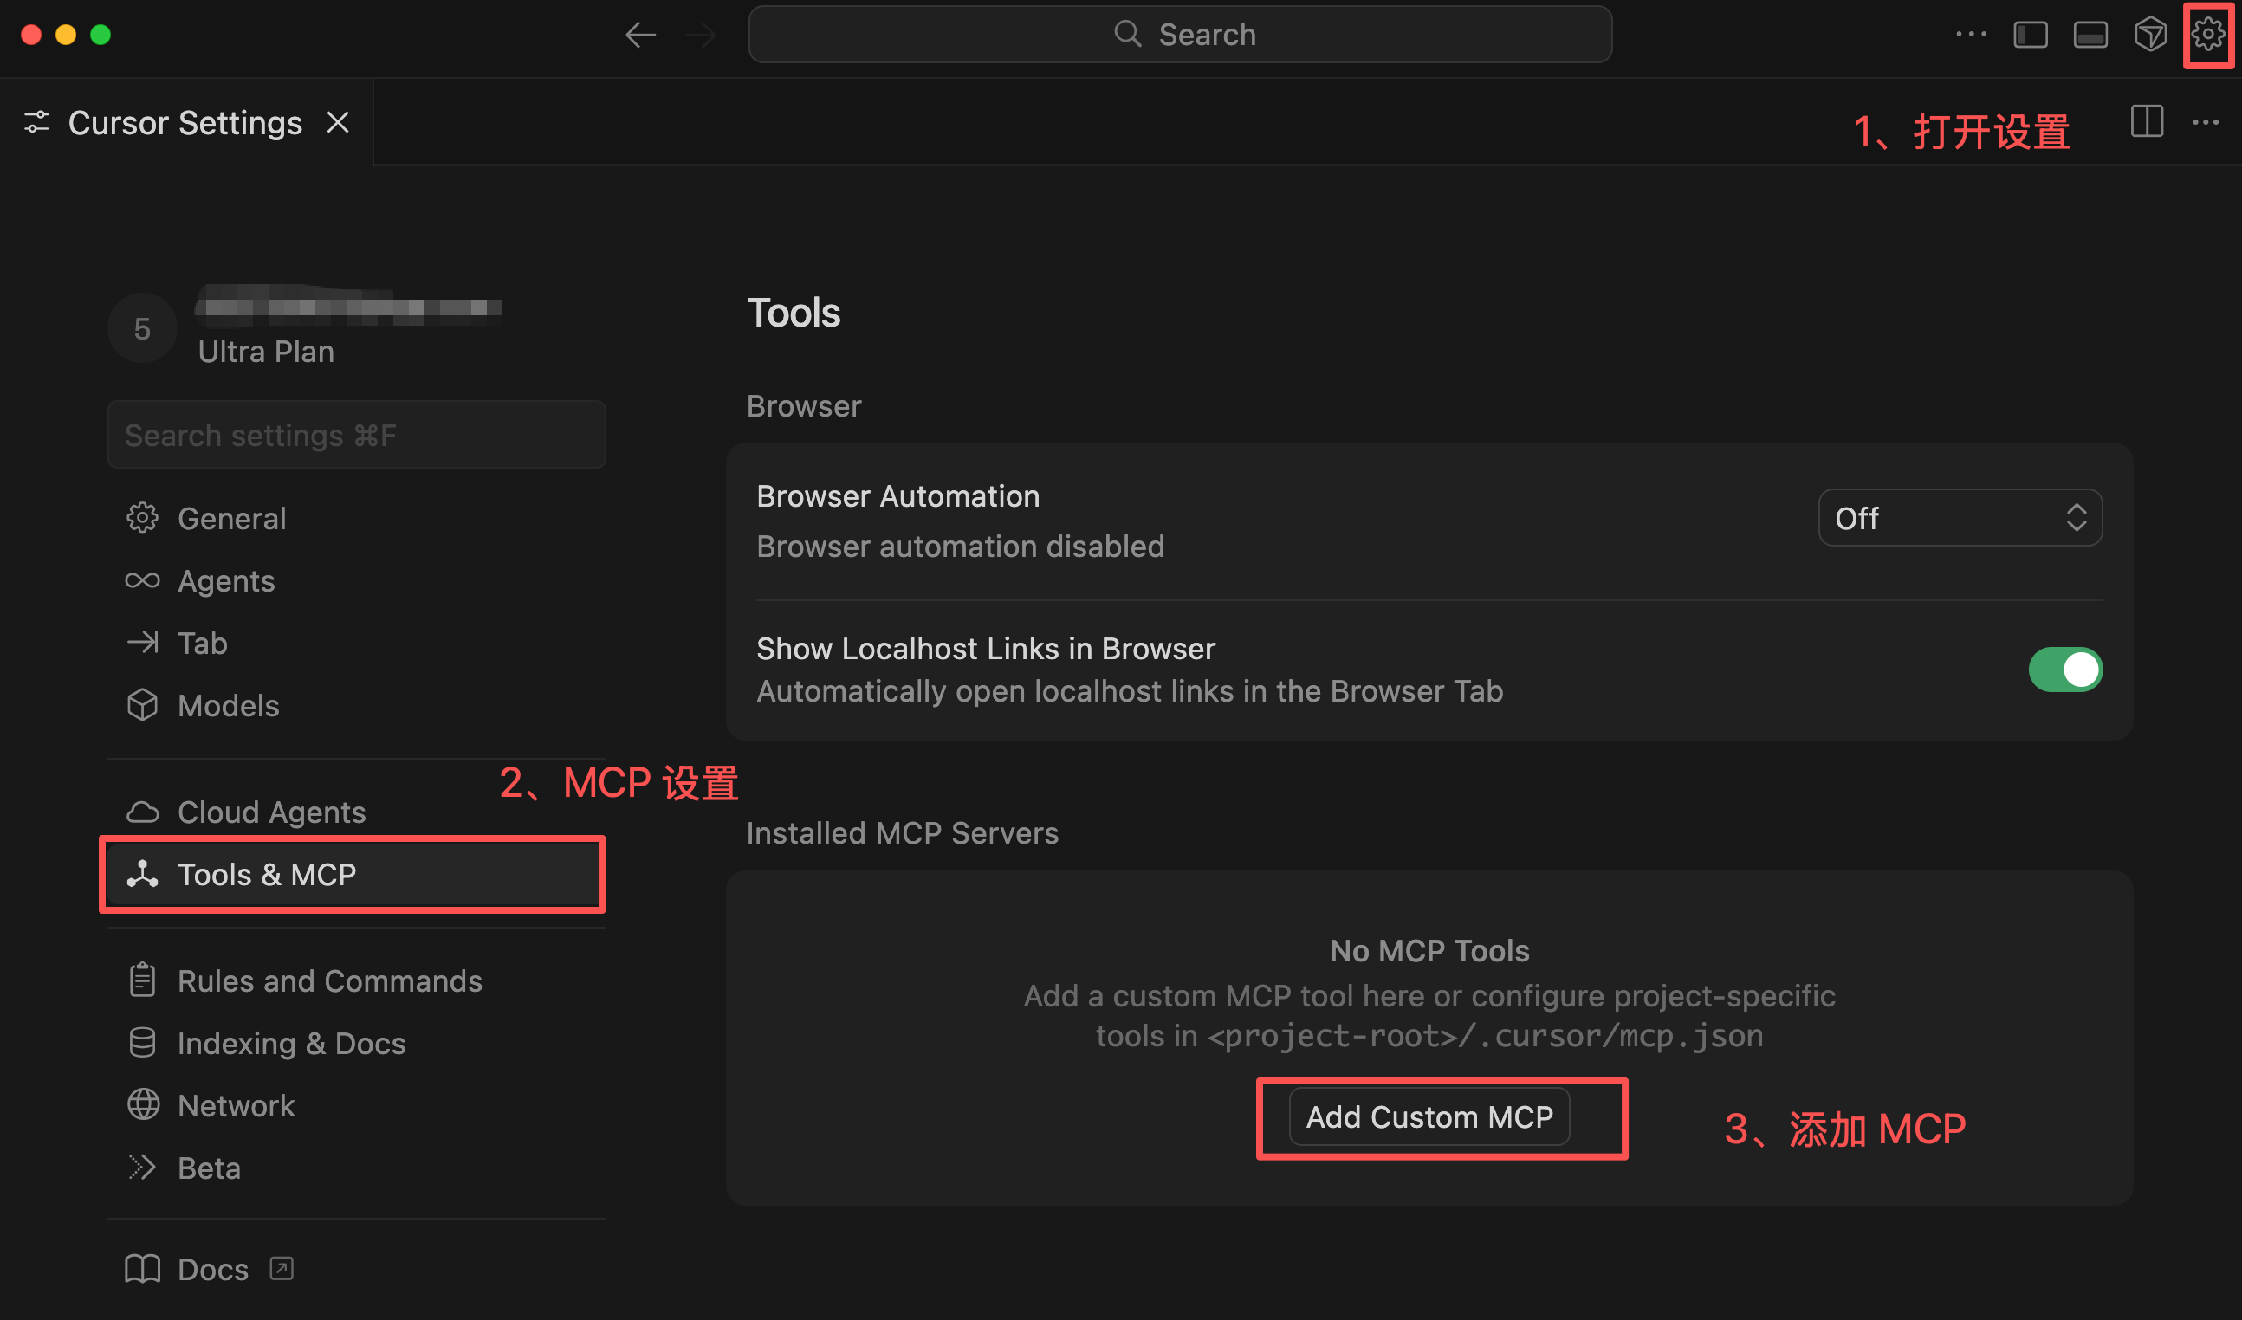This screenshot has width=2242, height=1320.
Task: Turn off Show Localhost Links toggle
Action: (x=2064, y=669)
